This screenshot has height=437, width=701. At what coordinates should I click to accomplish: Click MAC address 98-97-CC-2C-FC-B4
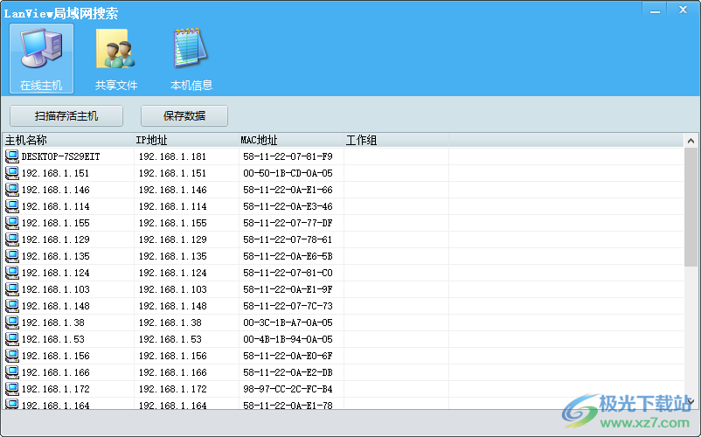click(x=288, y=389)
